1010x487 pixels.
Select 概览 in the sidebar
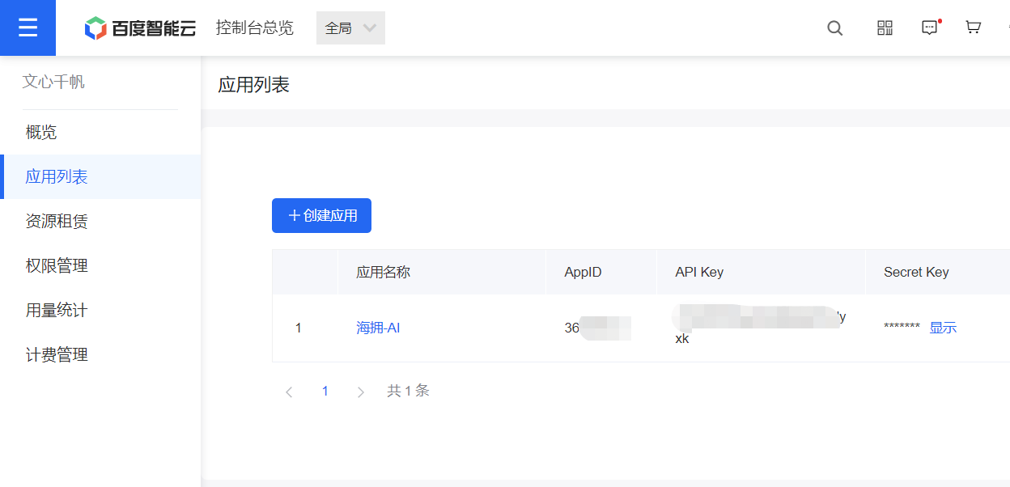point(41,133)
